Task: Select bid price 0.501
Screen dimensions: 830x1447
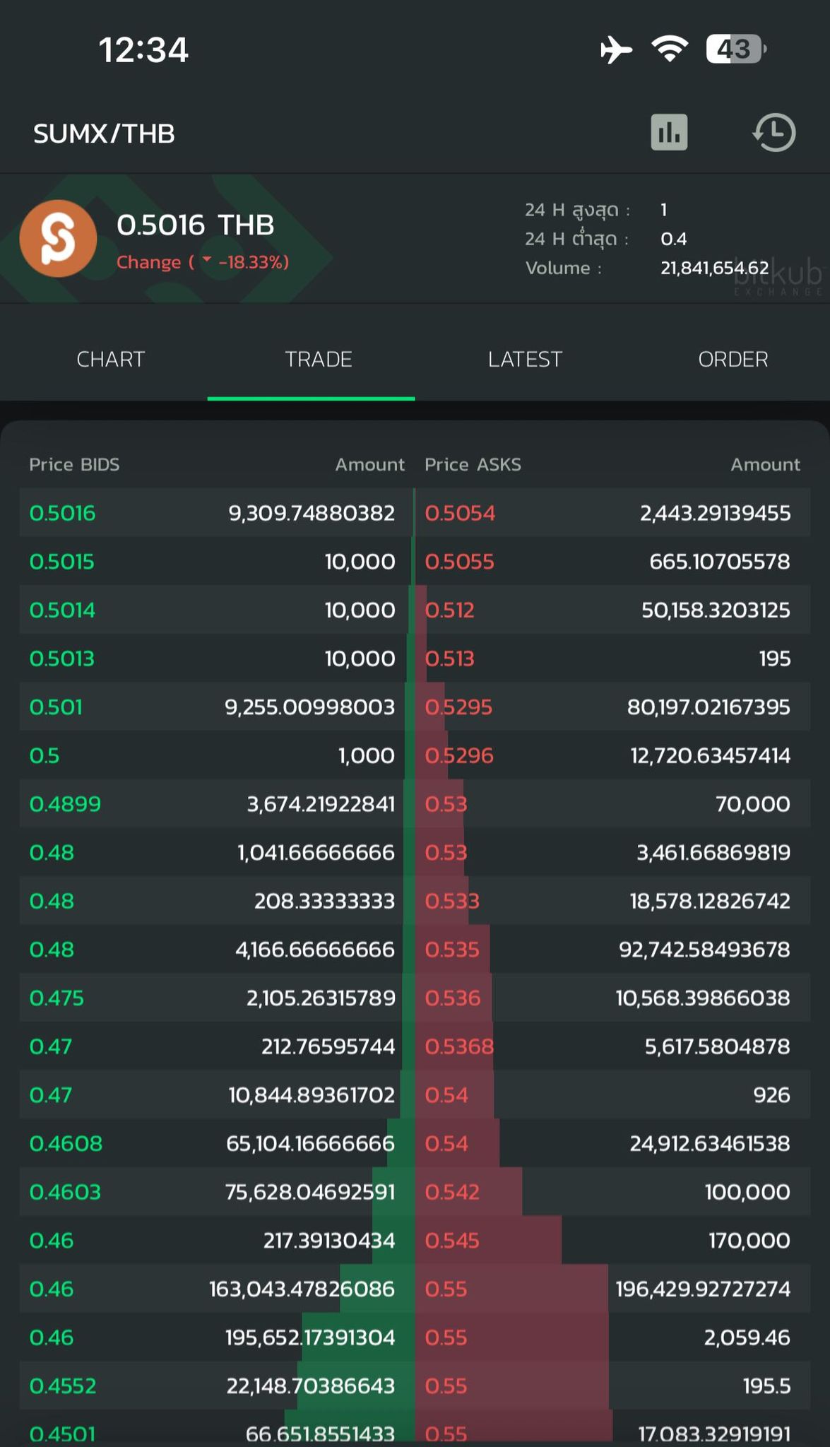Action: click(56, 707)
